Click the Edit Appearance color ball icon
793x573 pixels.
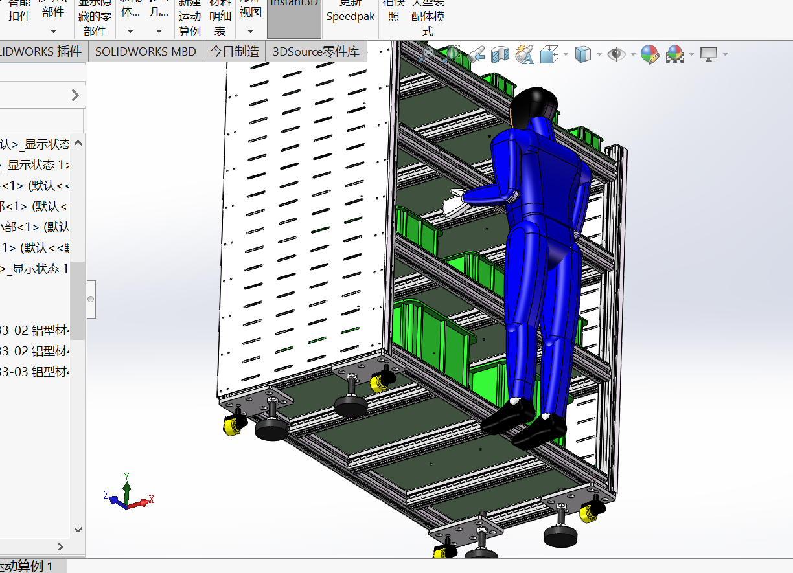point(650,54)
